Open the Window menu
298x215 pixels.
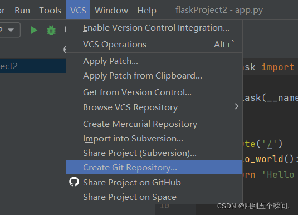pyautogui.click(x=111, y=10)
